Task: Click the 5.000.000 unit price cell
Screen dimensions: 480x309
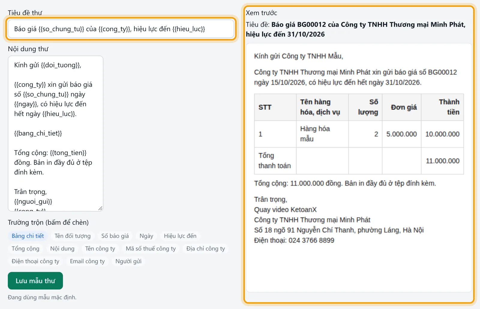Action: pos(401,134)
